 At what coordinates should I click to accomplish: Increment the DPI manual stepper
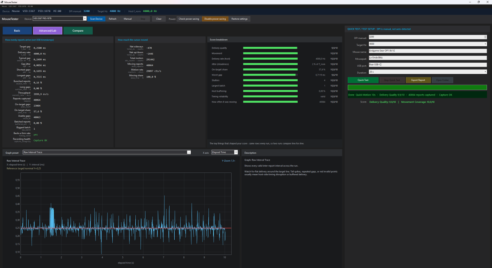(x=485, y=36)
